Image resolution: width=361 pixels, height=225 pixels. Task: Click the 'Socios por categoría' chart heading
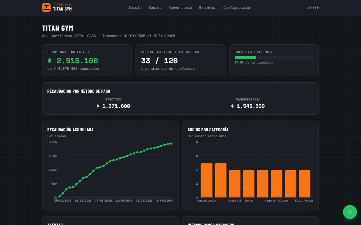coord(208,130)
